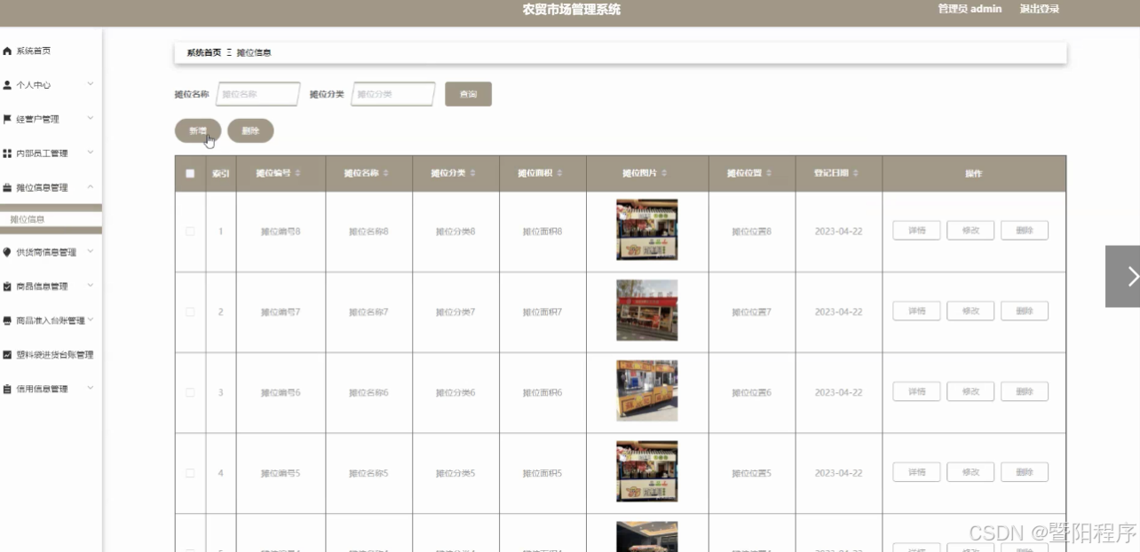Click the sort arrows on 摊位编号 column
1140x552 pixels.
point(298,173)
